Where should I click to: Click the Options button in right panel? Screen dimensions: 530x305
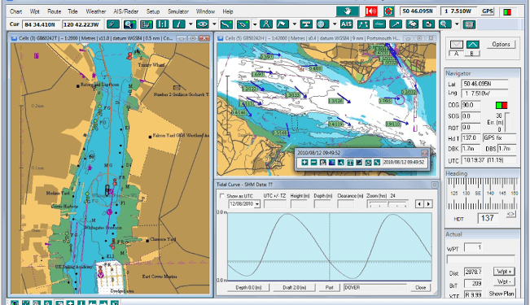pos(501,44)
